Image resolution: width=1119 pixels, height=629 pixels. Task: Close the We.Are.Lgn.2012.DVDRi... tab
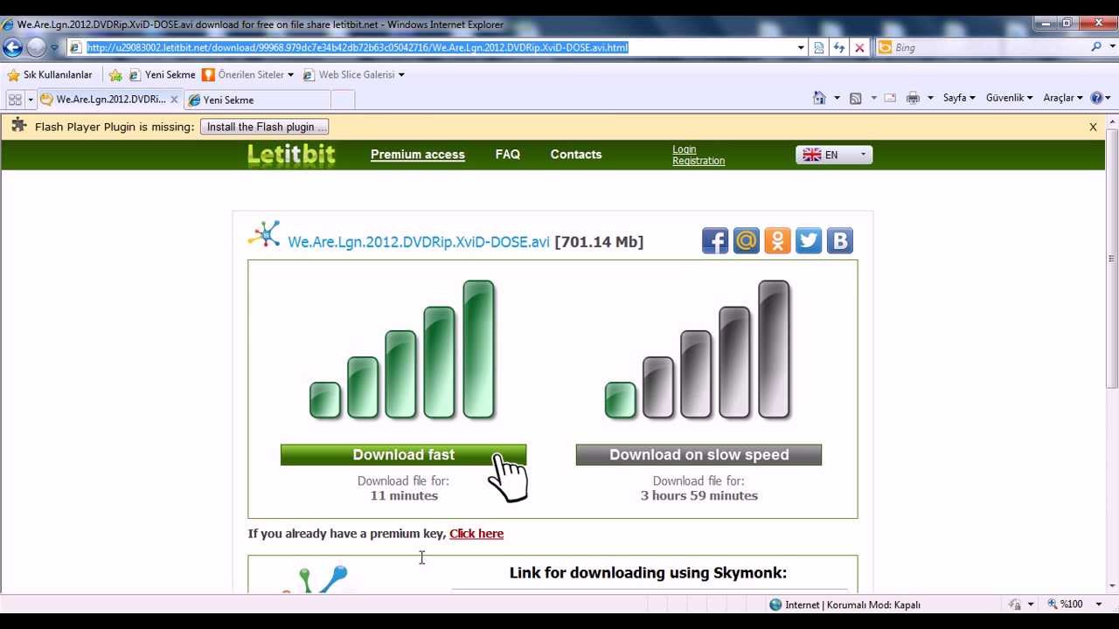[x=174, y=100]
